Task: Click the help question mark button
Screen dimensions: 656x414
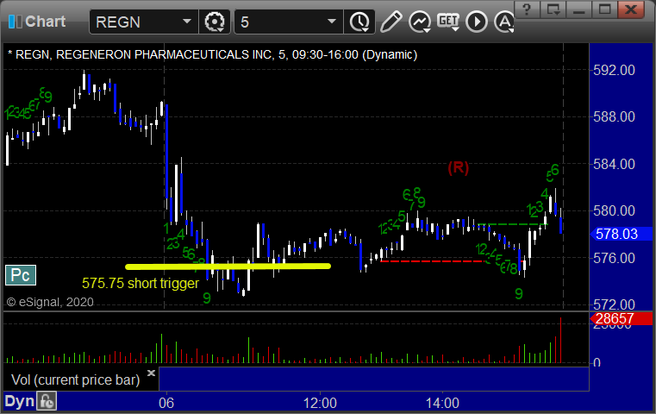Action: pos(527,9)
